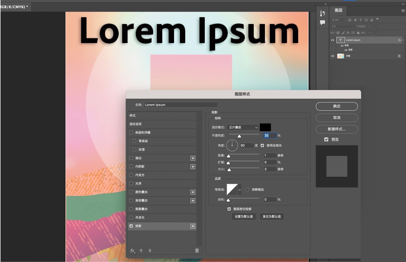Screen dimensions: 406x262
Task: Add another 投影 effect with plus icon
Action: click(193, 226)
